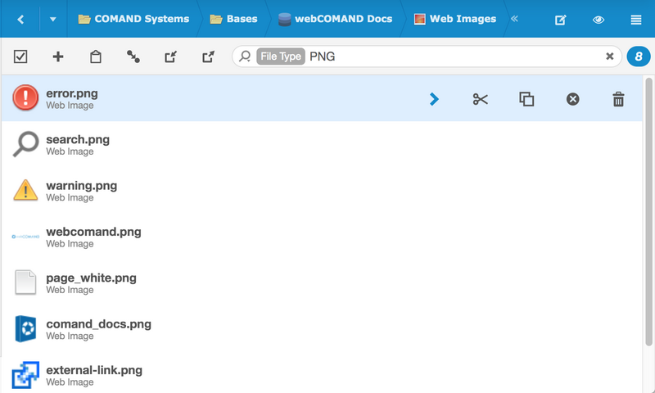Open the history dropdown arrow beside back
655x393 pixels.
click(52, 19)
